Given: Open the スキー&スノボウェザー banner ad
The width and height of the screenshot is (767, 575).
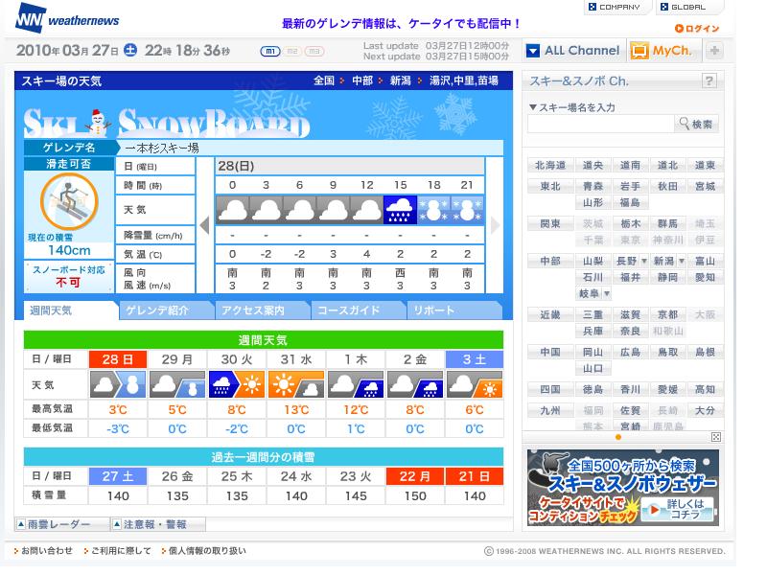Looking at the screenshot, I should (x=622, y=488).
